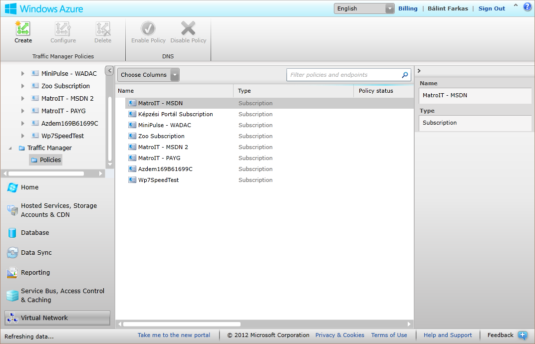Open Help and Support link
Viewport: 535px width, 344px height.
448,335
